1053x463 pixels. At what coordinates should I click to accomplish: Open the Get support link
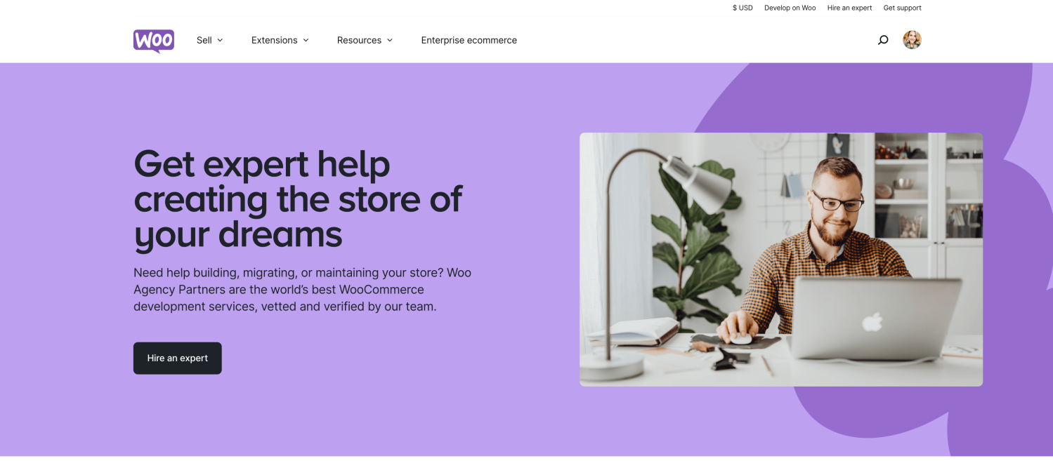coord(902,8)
